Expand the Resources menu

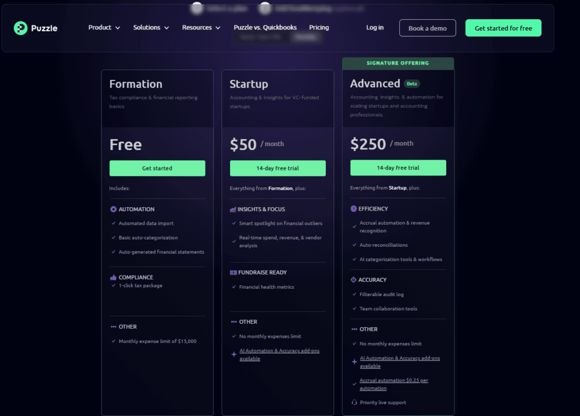tap(201, 28)
